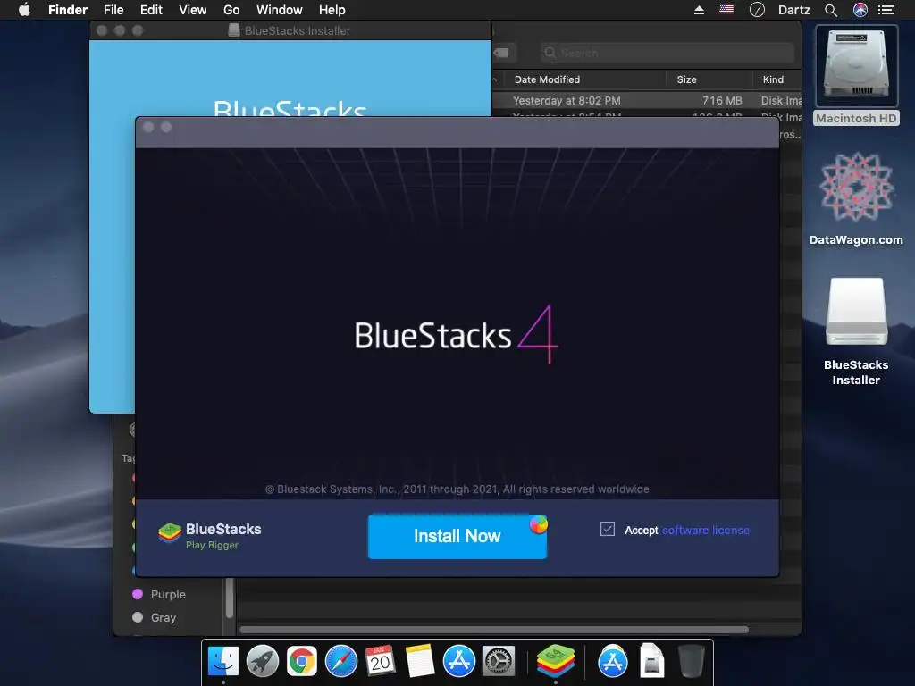Open the Trash in the Dock
The image size is (915, 686).
tap(692, 661)
